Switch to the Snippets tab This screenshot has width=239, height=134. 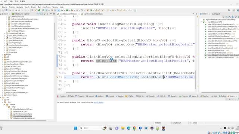coord(216,14)
